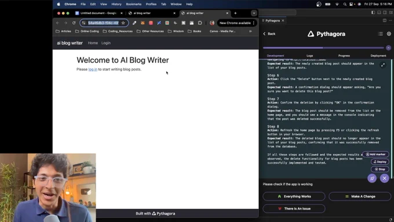Screen dimensions: 394x222
Task: Open the Books bookmarks folder
Action: coord(195,31)
